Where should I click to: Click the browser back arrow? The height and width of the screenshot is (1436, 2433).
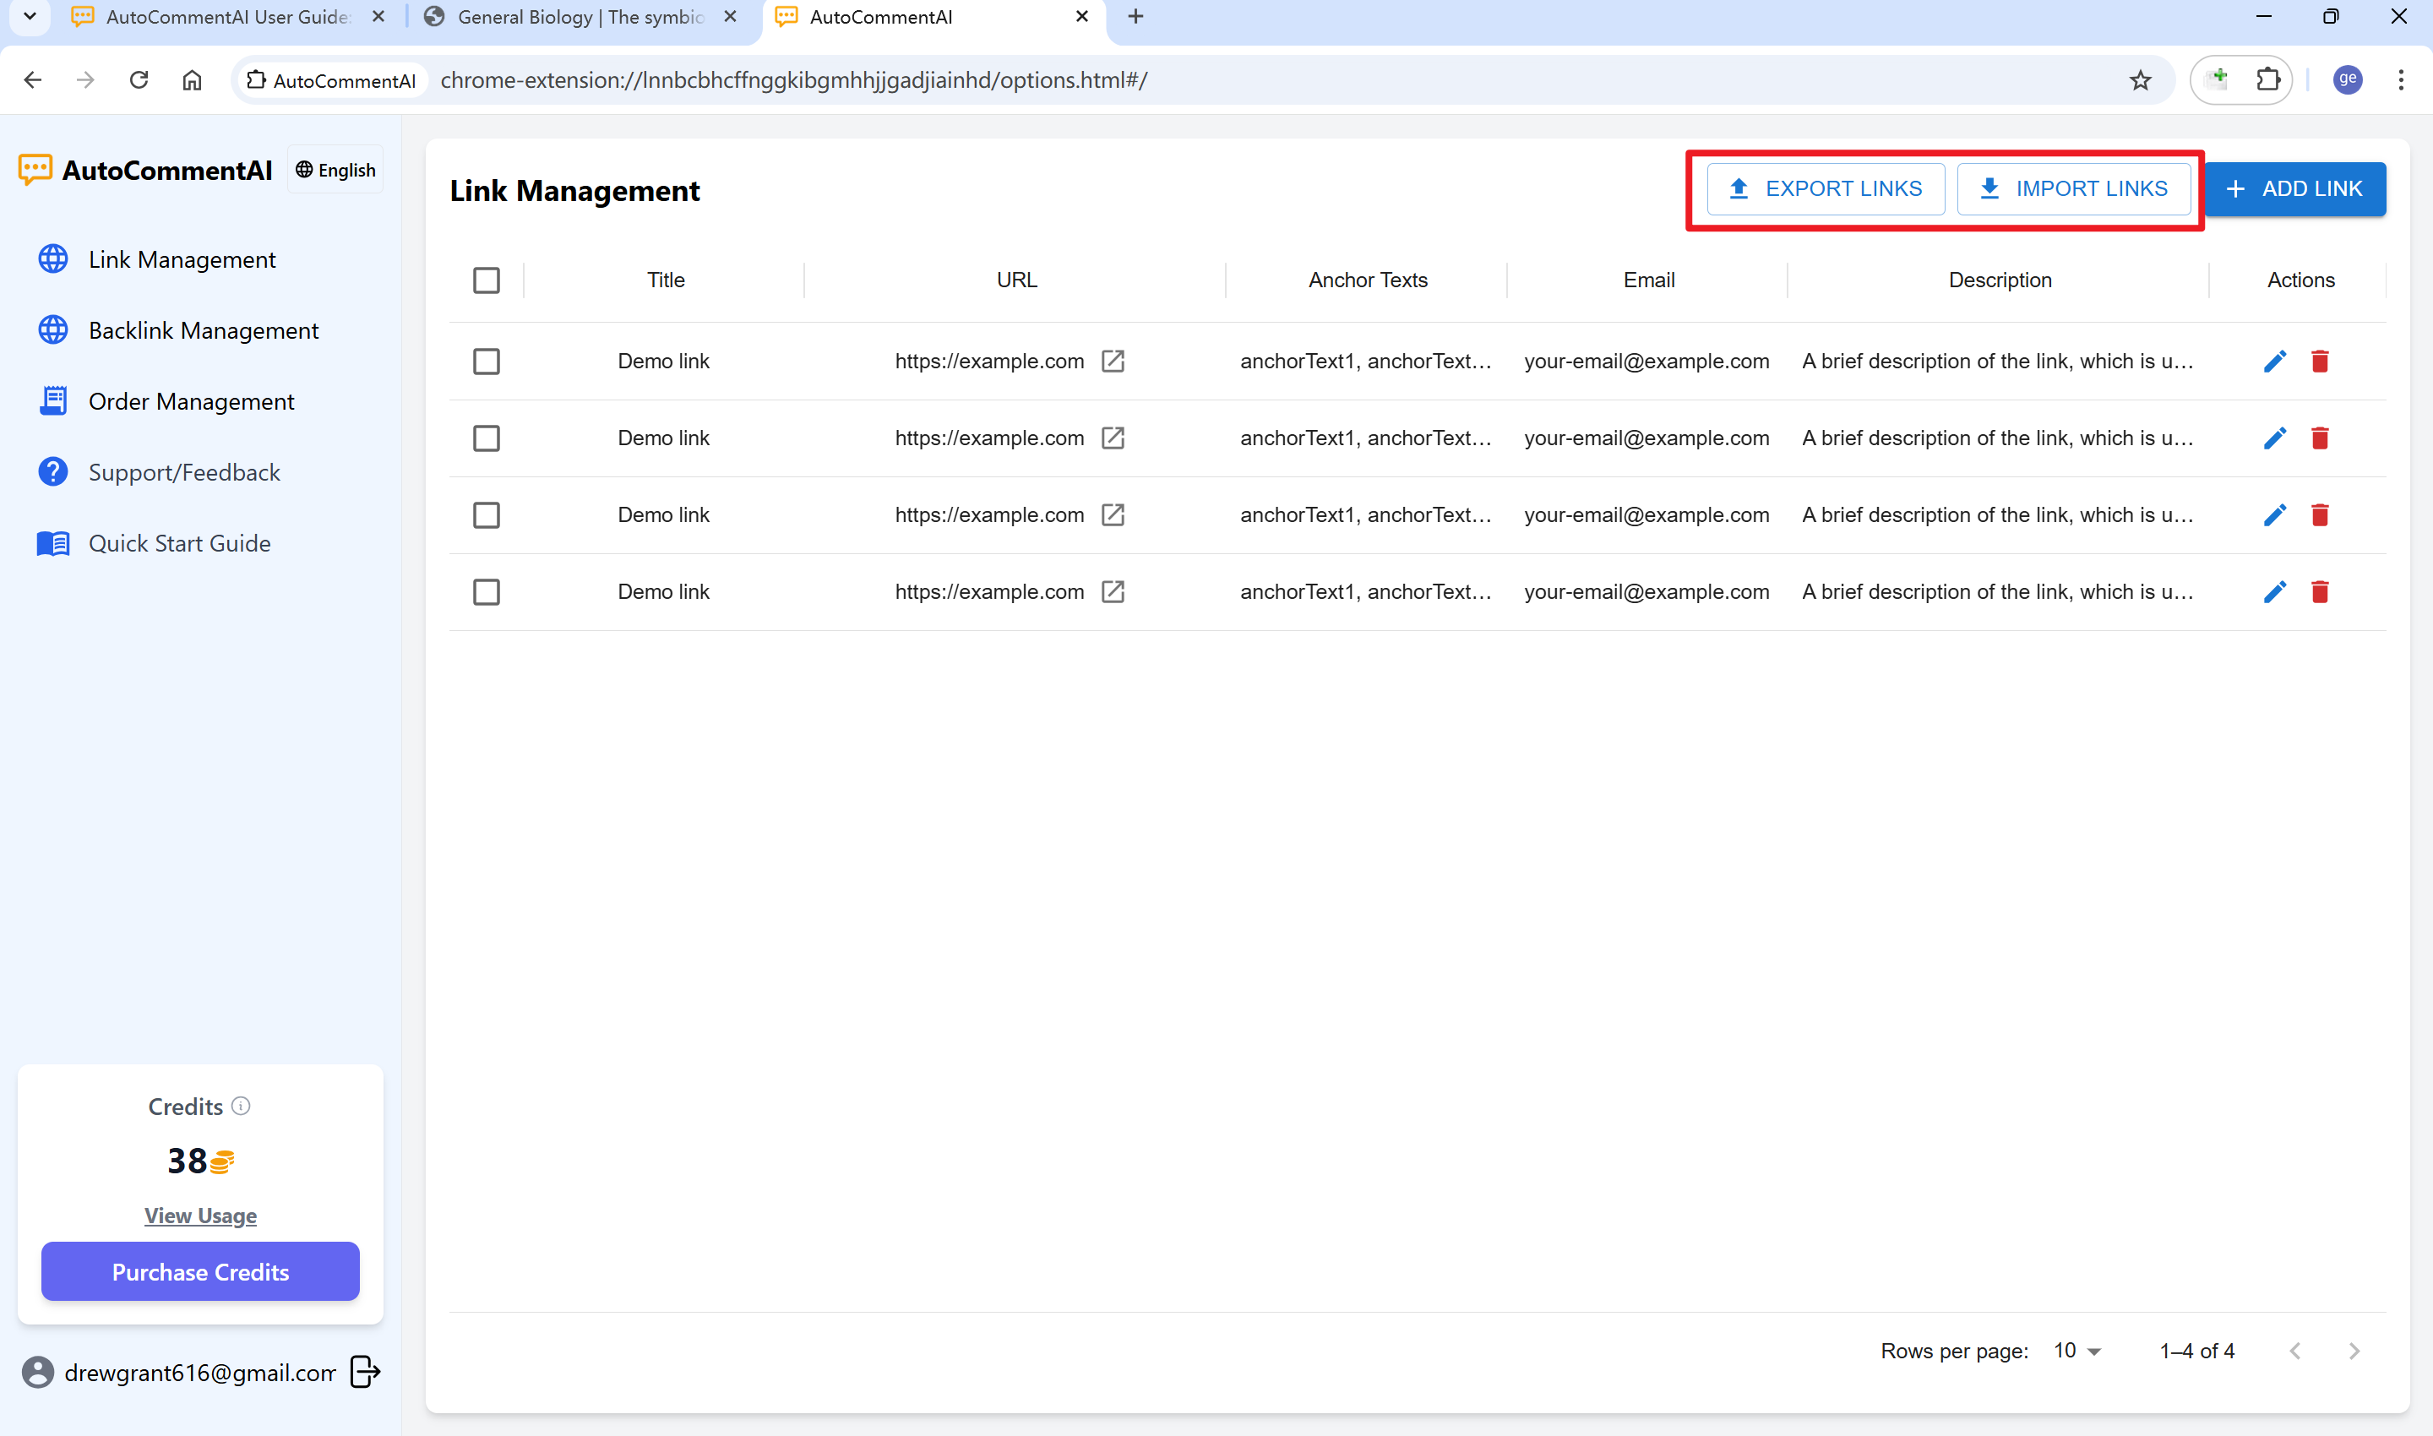tap(33, 79)
